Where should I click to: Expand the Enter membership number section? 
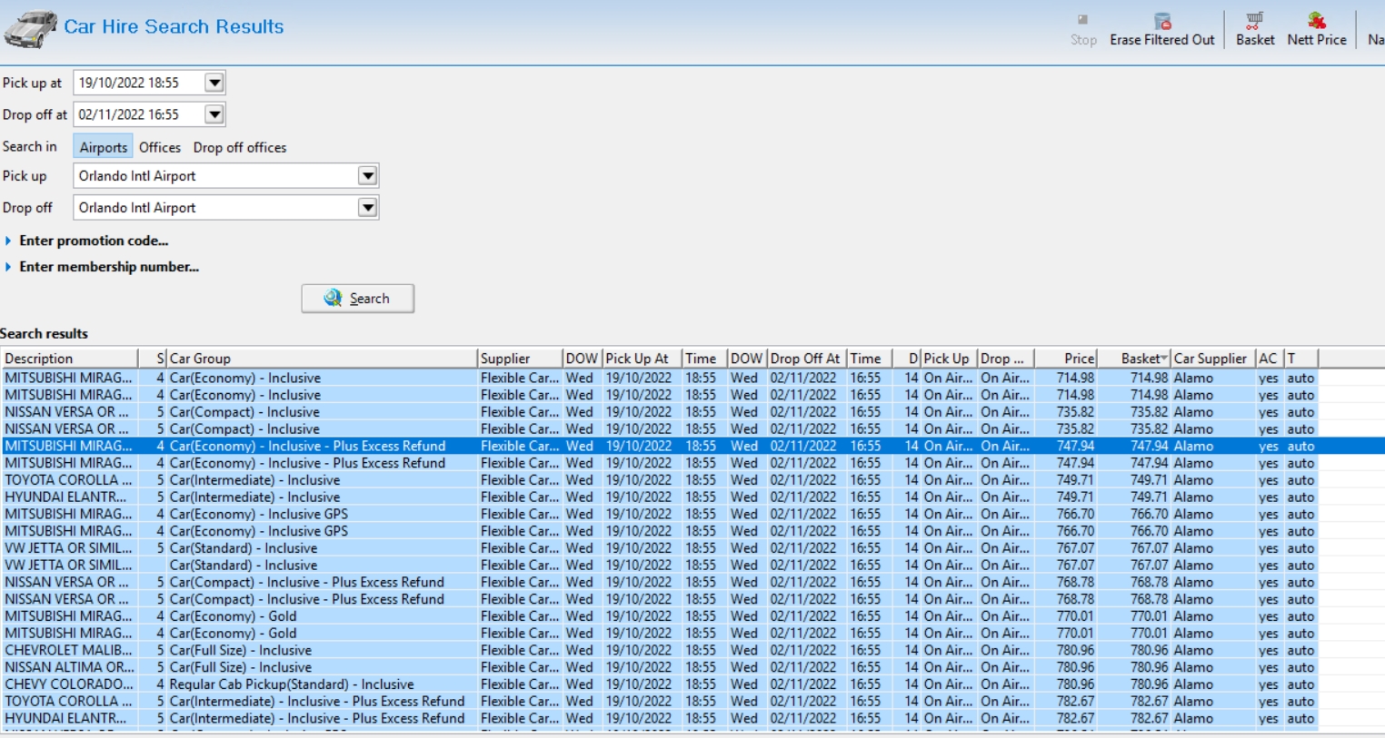102,267
